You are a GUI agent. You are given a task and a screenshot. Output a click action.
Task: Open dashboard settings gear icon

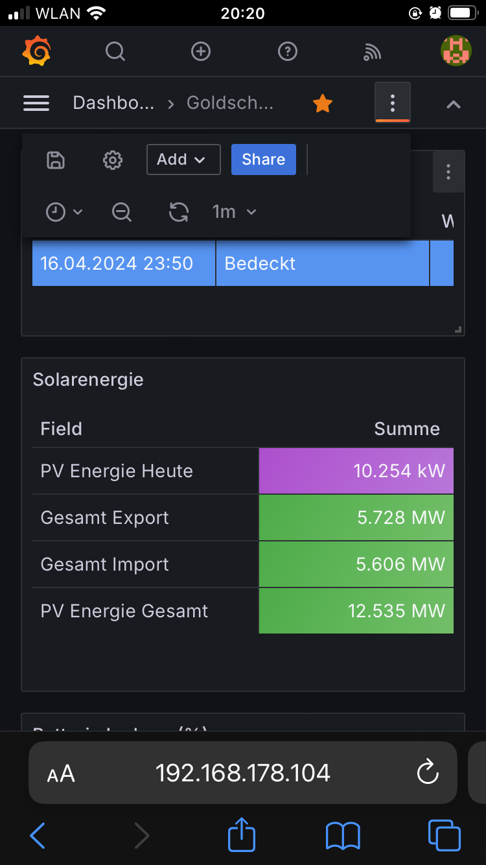coord(113,160)
